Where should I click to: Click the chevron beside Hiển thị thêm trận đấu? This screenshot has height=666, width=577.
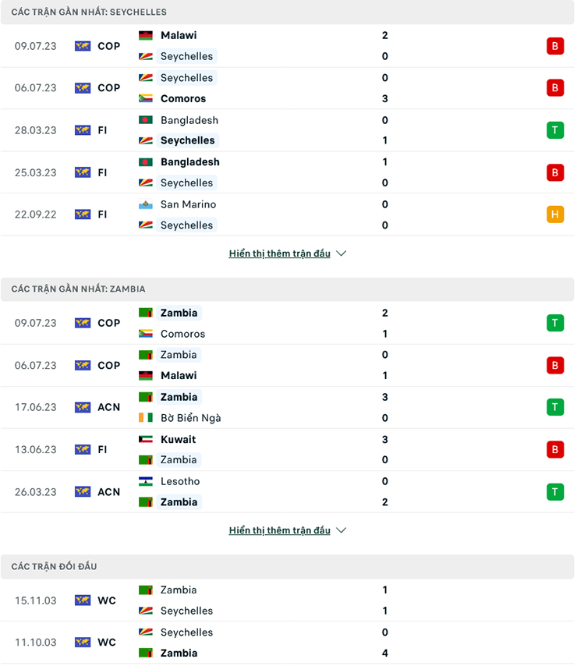341,253
